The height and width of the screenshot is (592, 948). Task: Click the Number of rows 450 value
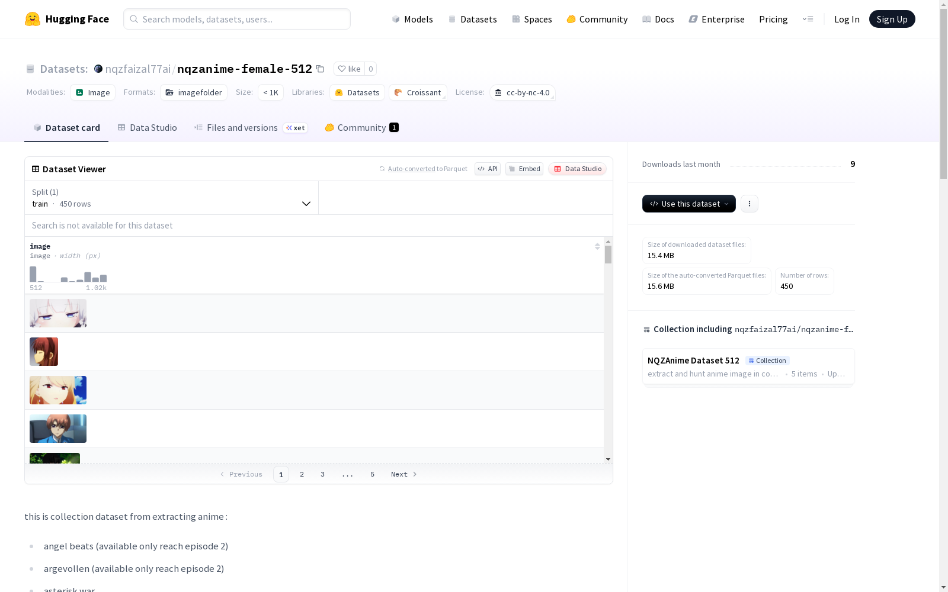(x=786, y=287)
